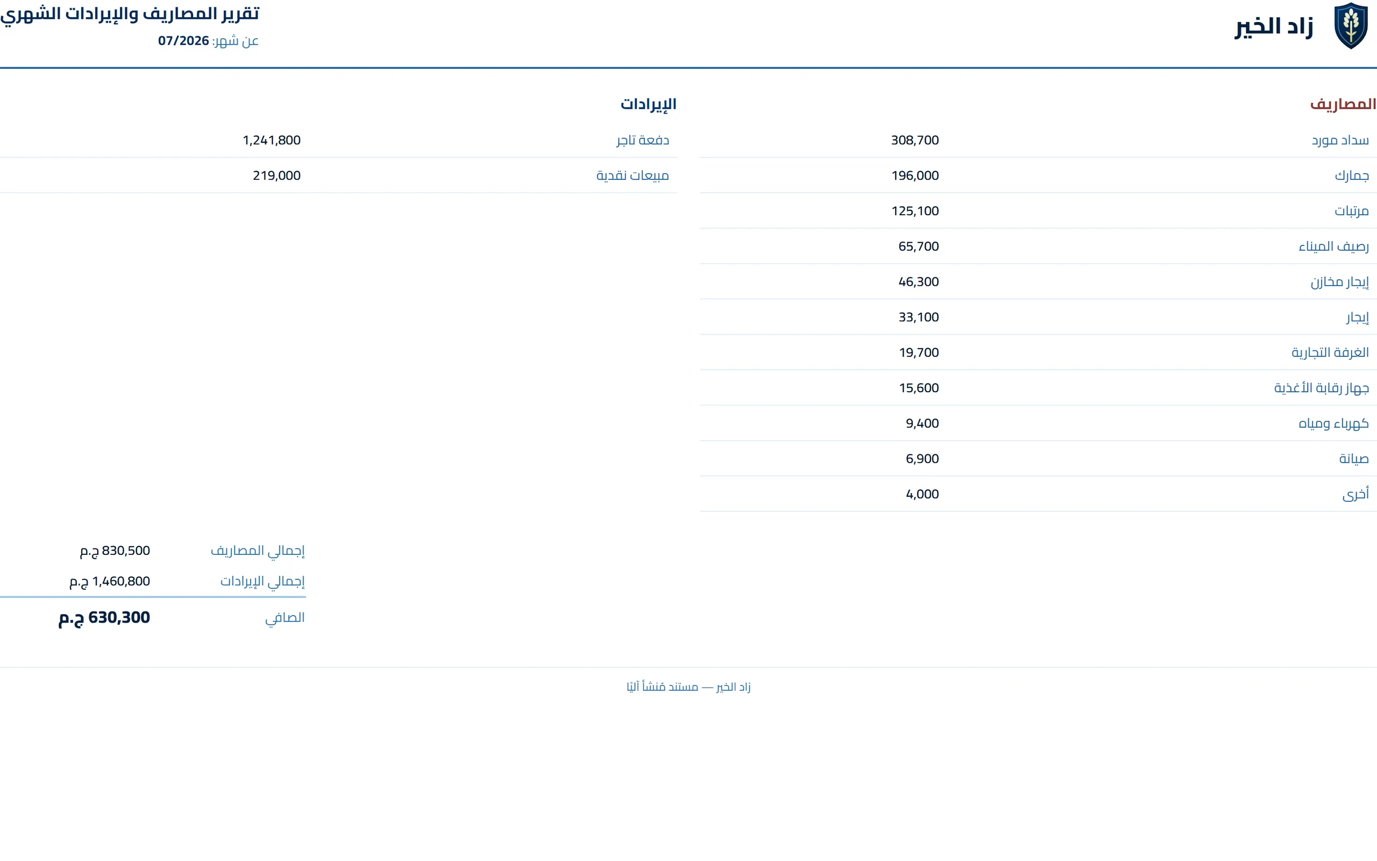Click the زاد الخير company name
This screenshot has height=861, width=1377.
coord(1274,26)
